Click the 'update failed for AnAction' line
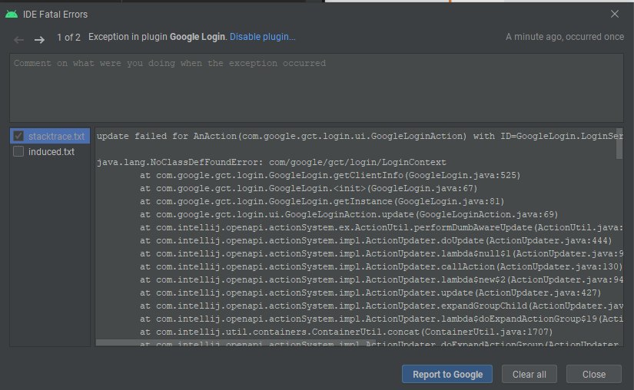The height and width of the screenshot is (390, 634). [359, 136]
